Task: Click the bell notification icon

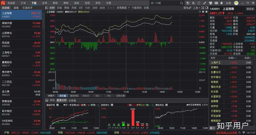Action: click(222, 3)
